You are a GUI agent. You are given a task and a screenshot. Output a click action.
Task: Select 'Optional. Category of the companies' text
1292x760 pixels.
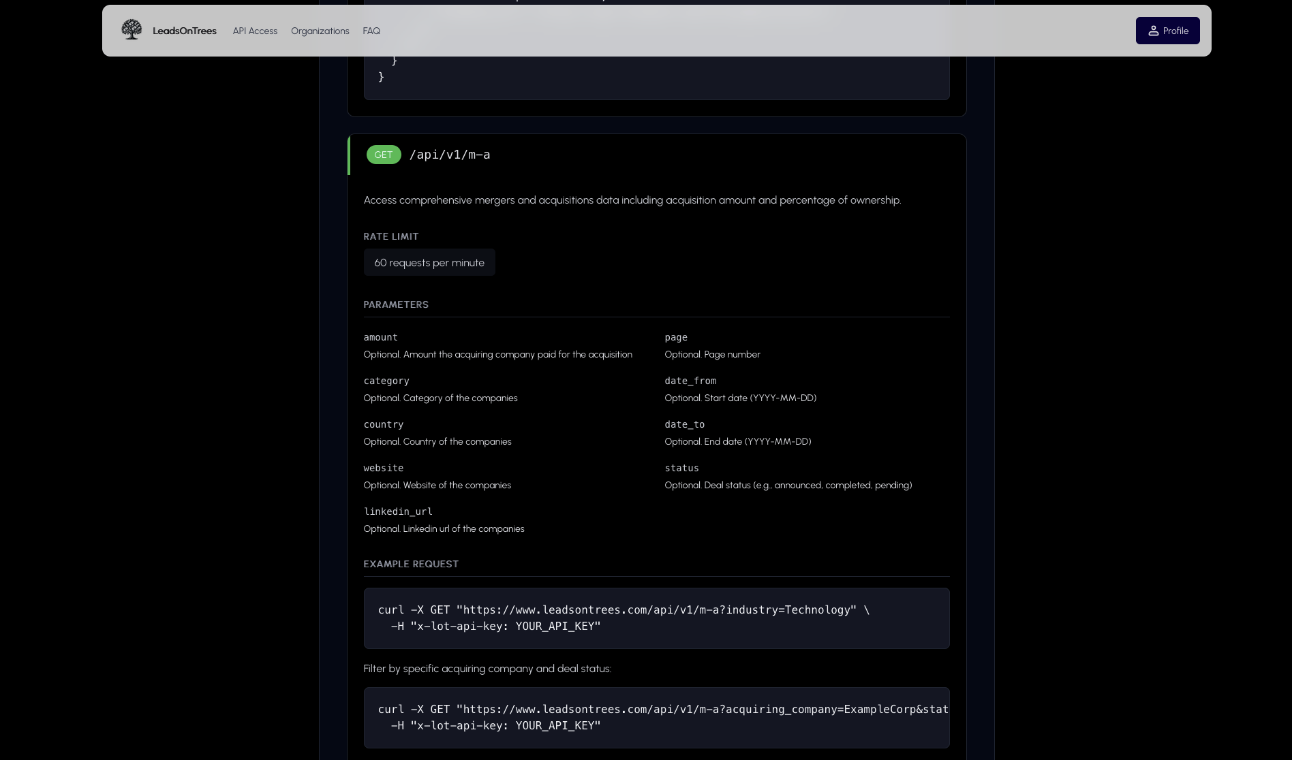coord(441,398)
